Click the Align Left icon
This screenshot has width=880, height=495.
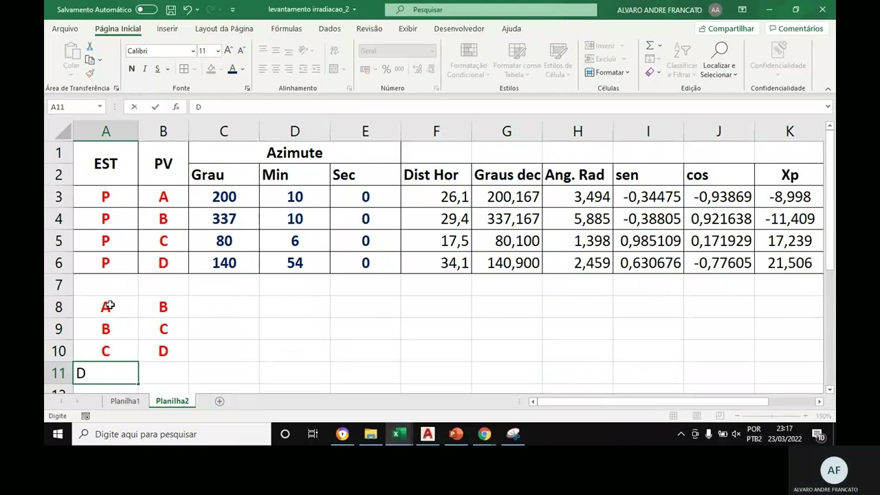point(263,69)
